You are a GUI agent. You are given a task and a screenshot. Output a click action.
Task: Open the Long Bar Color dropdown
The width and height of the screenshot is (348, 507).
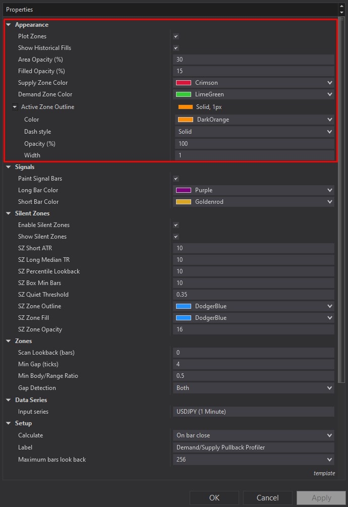[330, 190]
